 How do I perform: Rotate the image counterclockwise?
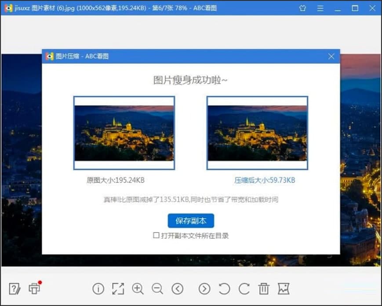(224, 289)
